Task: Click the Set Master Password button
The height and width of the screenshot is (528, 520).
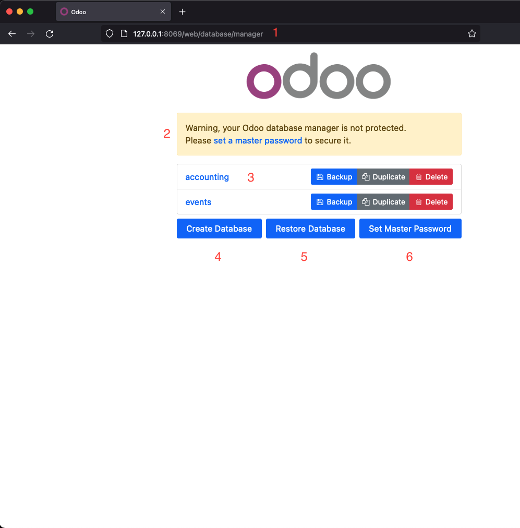Action: 410,229
